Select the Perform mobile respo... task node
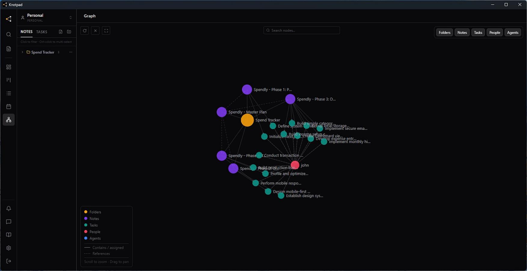Screen dimensions: 527x271 point(256,183)
